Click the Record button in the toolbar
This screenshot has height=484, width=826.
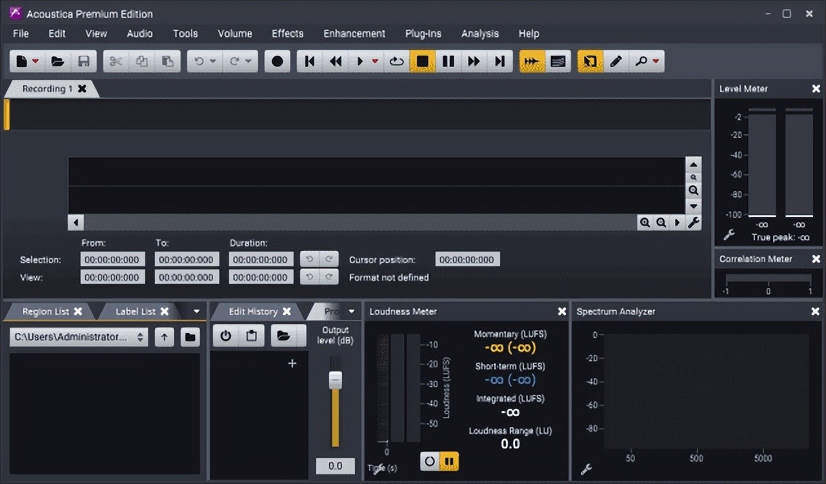pos(277,61)
